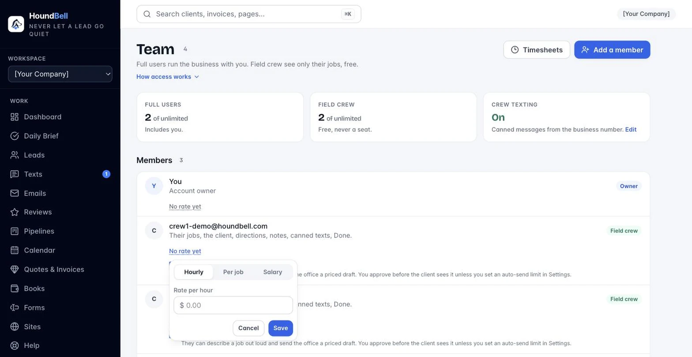
Task: Open Timesheets
Action: click(537, 50)
